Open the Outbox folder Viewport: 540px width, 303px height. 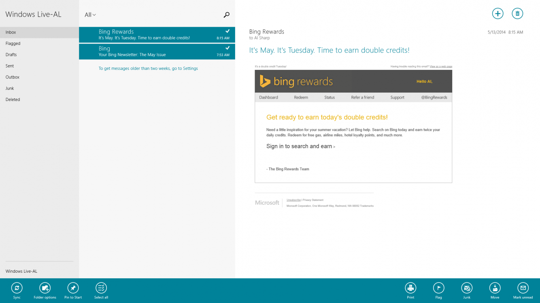pyautogui.click(x=39, y=77)
